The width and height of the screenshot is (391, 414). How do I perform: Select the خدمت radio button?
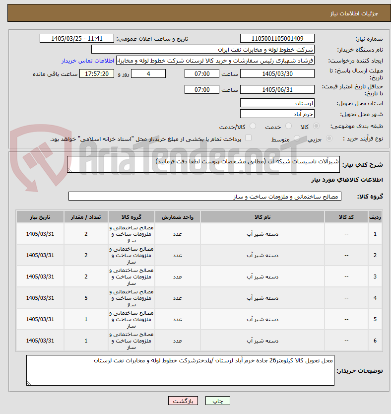[288, 126]
